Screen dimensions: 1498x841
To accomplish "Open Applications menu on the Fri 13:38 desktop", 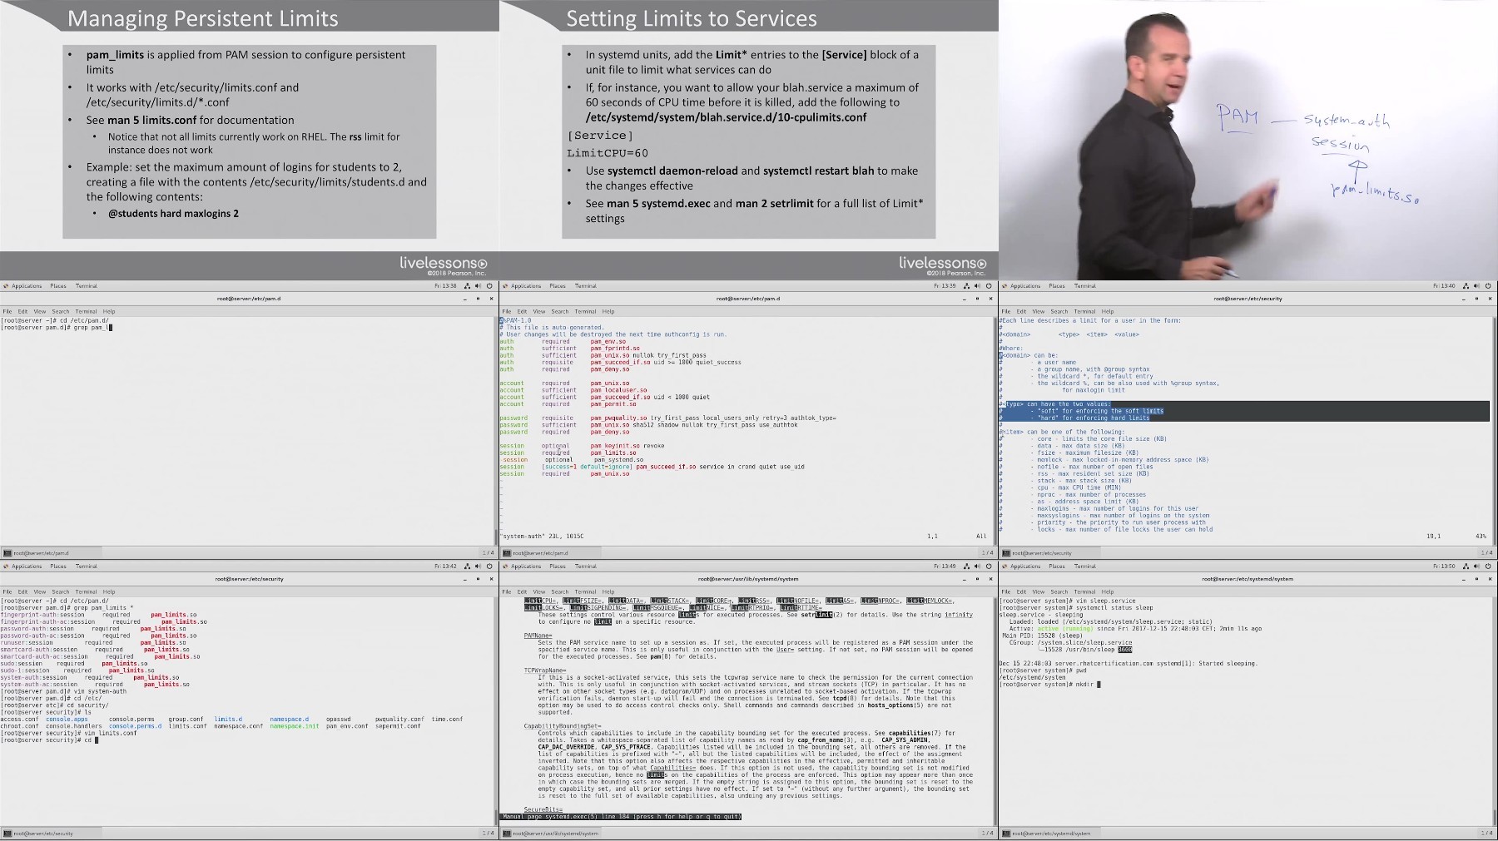I will click(x=23, y=286).
